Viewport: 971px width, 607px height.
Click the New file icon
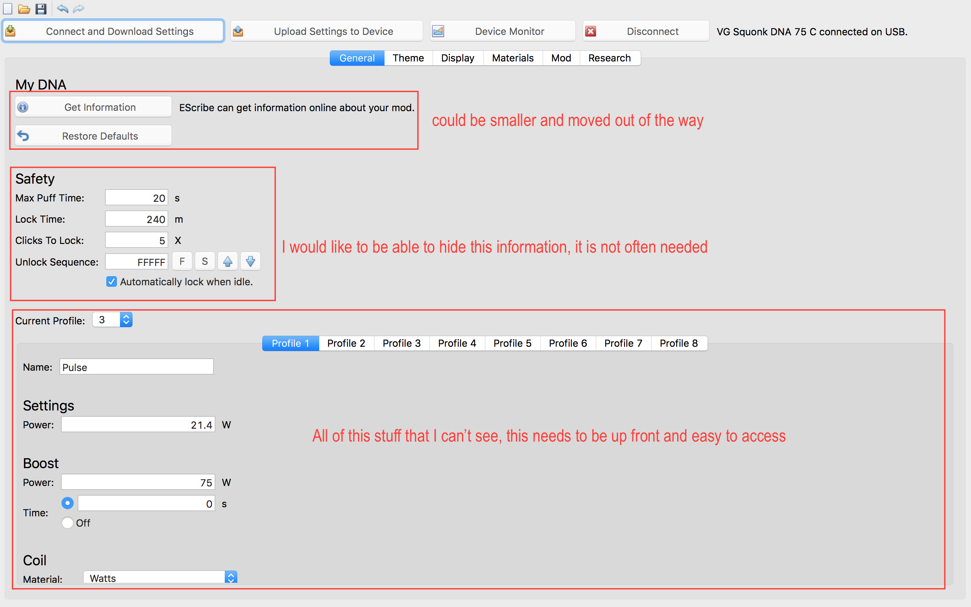click(x=8, y=8)
